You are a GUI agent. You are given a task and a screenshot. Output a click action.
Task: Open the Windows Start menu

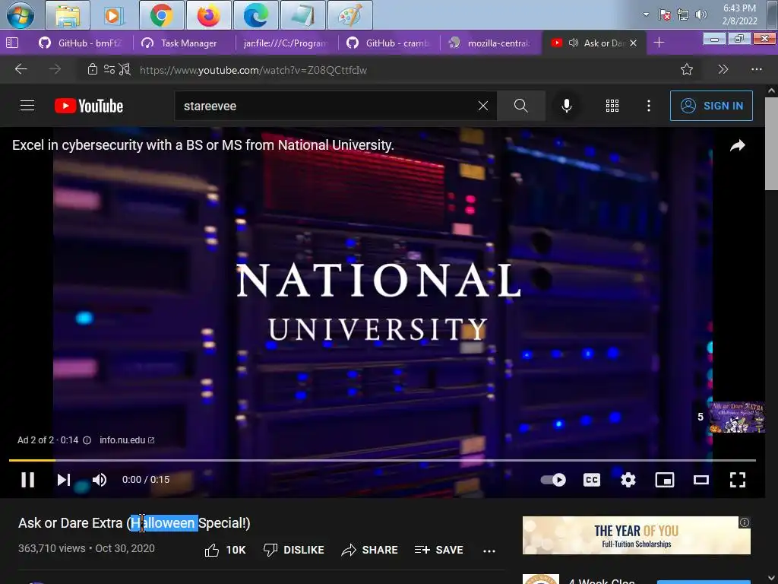(x=21, y=15)
